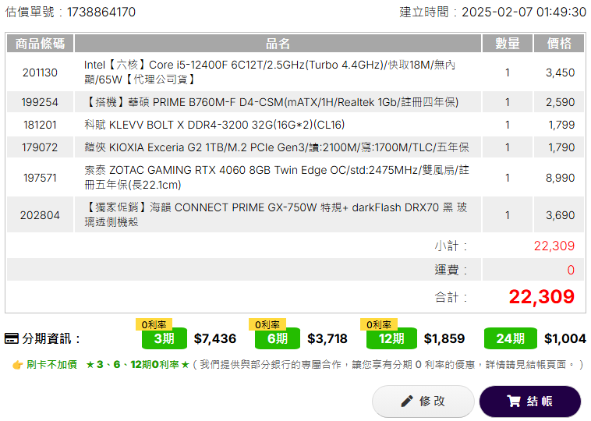Click the credit card icon beside 分期資訊
Screen dimensions: 591x421
pyautogui.click(x=12, y=338)
